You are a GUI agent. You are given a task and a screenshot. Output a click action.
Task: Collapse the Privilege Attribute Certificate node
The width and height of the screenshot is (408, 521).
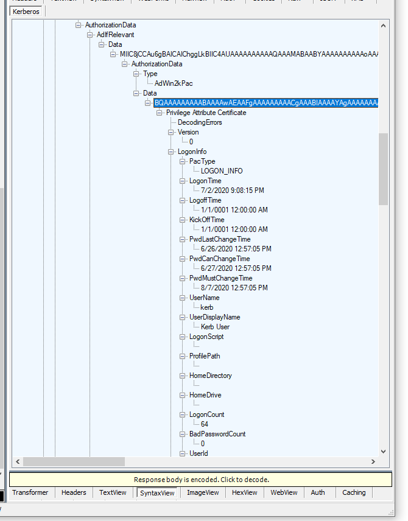pos(160,113)
